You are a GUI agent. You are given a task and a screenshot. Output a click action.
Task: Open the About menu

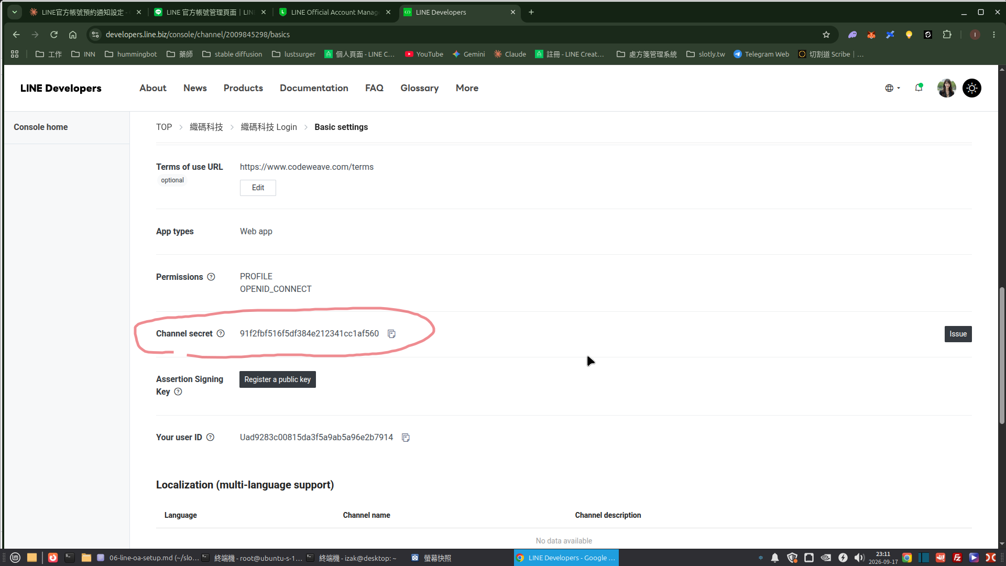coord(152,88)
